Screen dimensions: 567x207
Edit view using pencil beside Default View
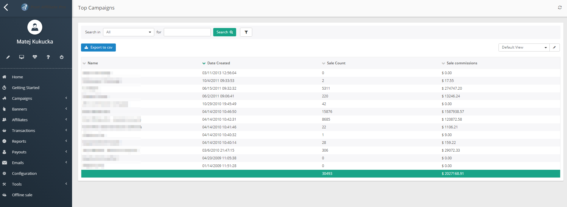[x=554, y=47]
